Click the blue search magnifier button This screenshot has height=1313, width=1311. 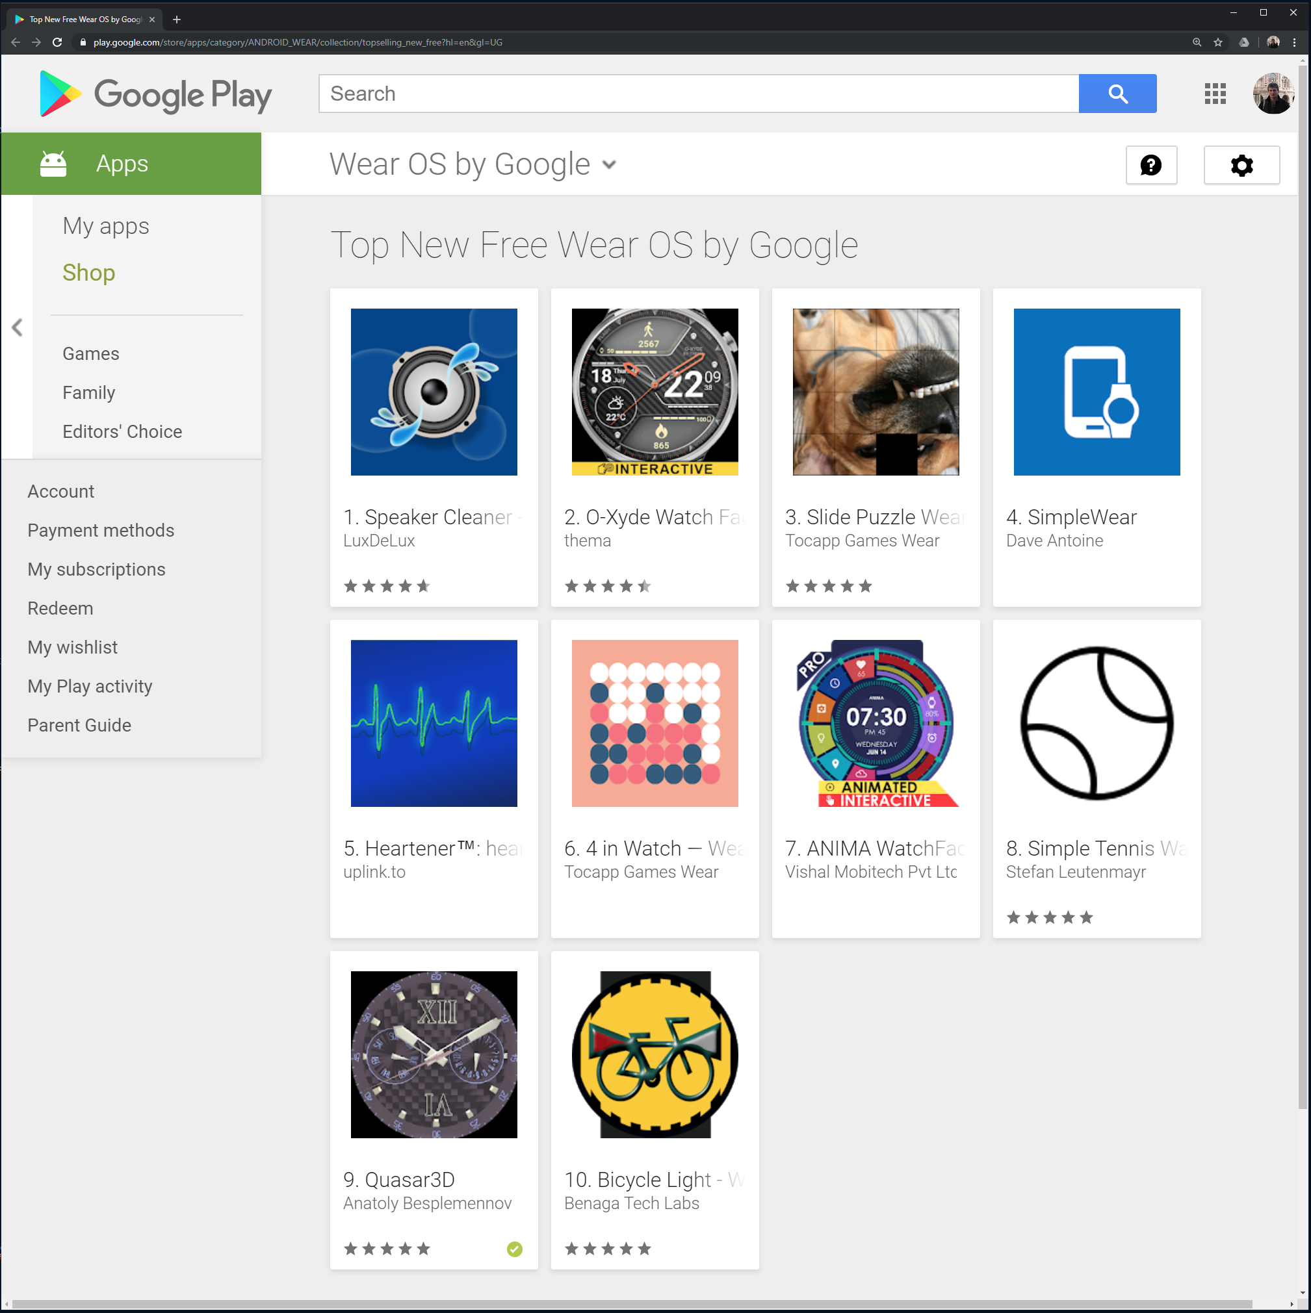(x=1117, y=94)
